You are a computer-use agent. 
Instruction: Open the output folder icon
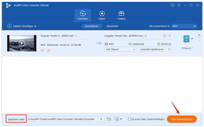(109, 119)
